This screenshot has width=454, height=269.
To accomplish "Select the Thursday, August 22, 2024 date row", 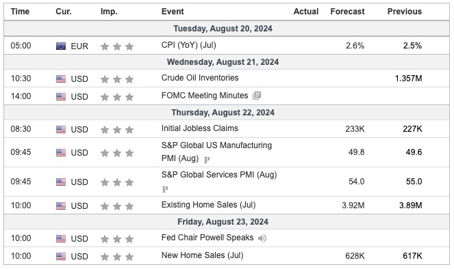I will pos(227,113).
